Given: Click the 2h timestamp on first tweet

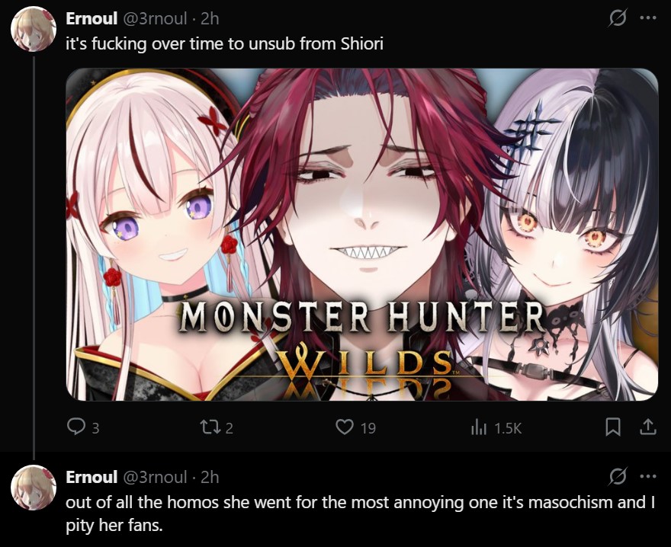Looking at the screenshot, I should click(210, 18).
